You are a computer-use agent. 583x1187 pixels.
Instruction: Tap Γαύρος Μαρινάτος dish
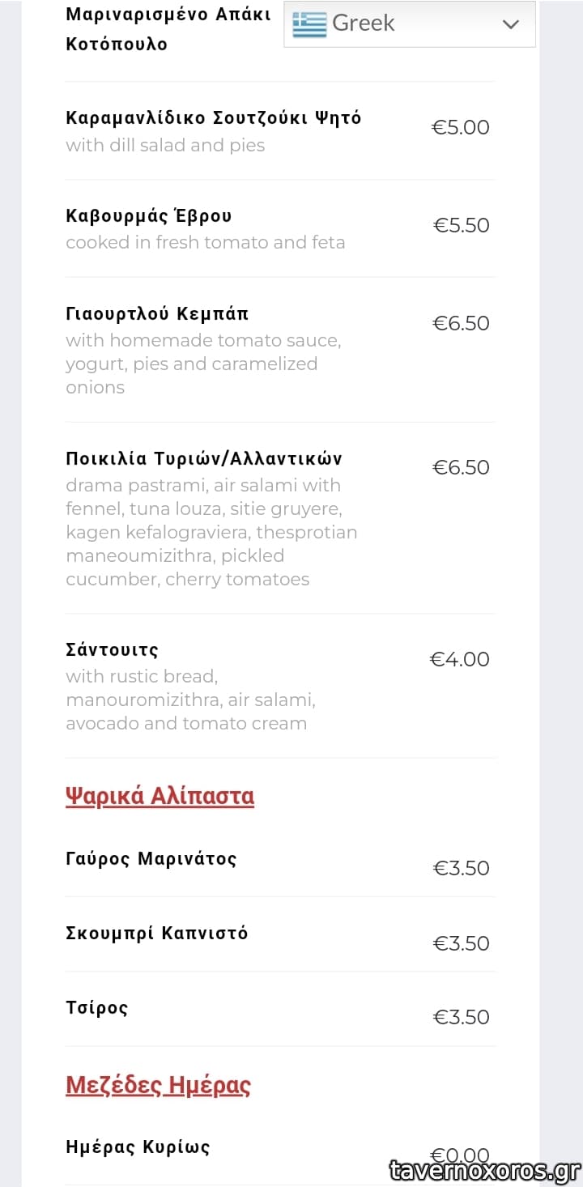pyautogui.click(x=151, y=859)
